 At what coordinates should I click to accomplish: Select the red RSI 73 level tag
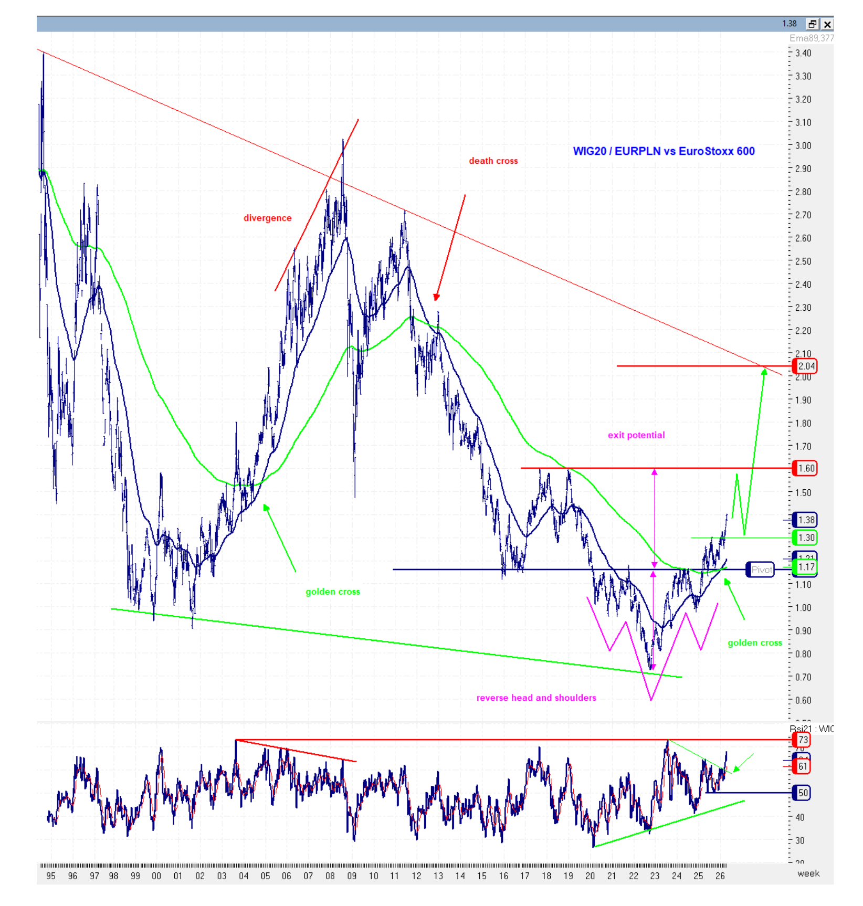pyautogui.click(x=803, y=740)
